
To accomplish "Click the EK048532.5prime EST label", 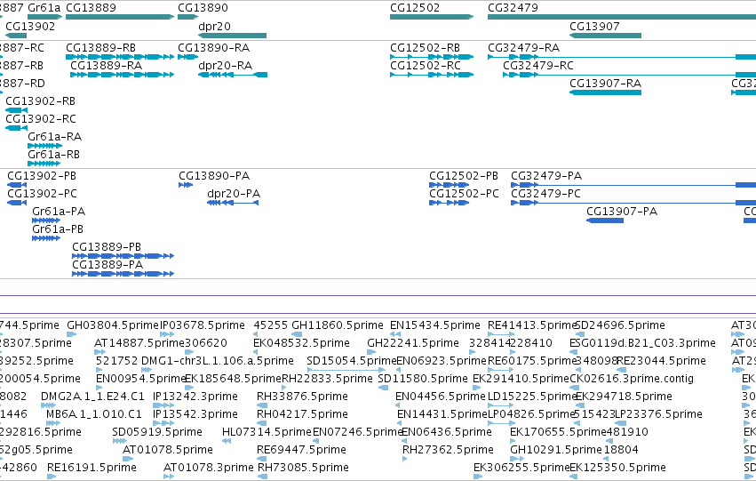I will [301, 343].
